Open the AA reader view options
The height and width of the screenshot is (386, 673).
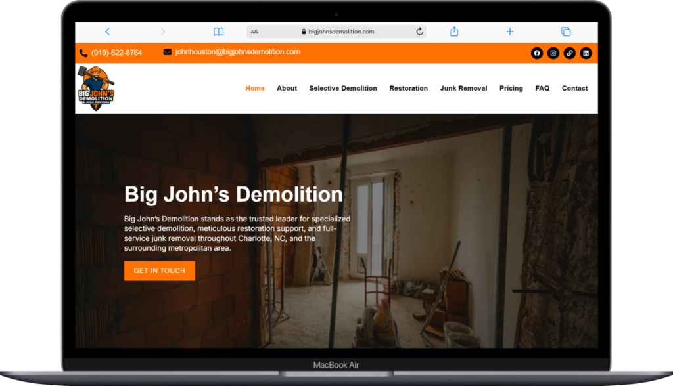click(254, 32)
